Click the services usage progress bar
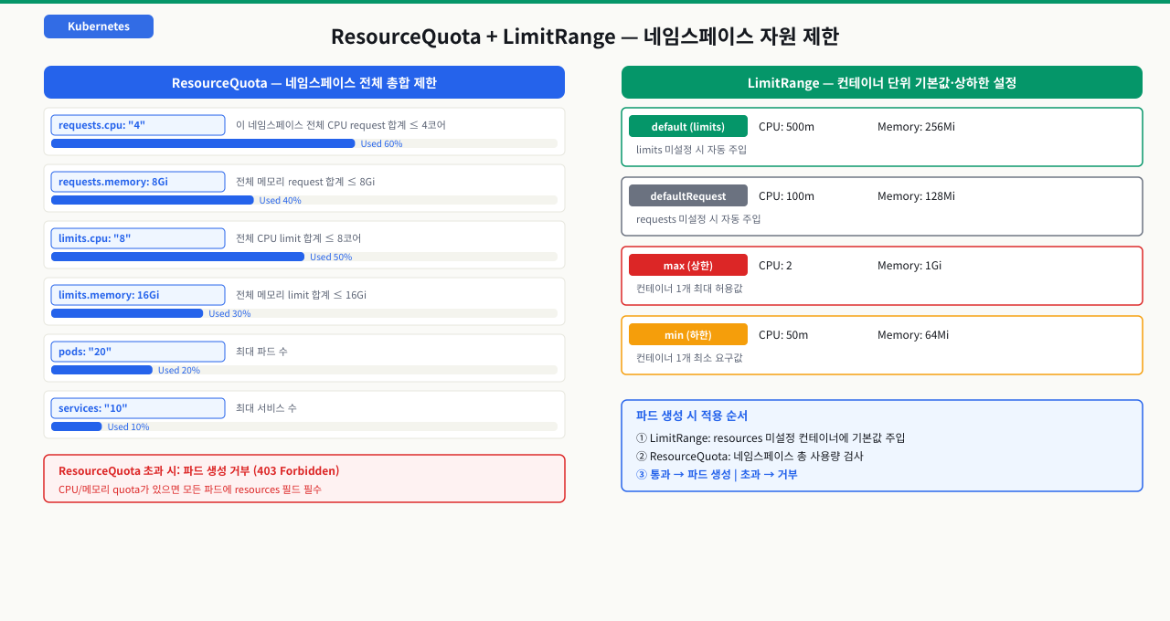The height and width of the screenshot is (621, 1170). [304, 426]
